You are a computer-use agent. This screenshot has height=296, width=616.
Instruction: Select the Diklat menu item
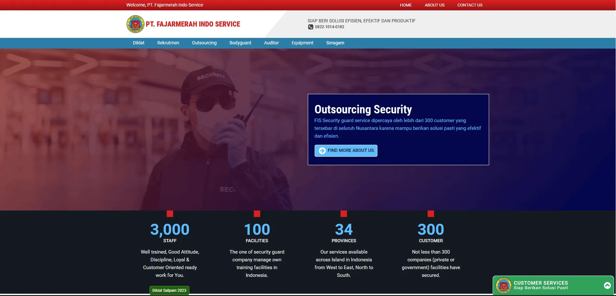pyautogui.click(x=139, y=43)
